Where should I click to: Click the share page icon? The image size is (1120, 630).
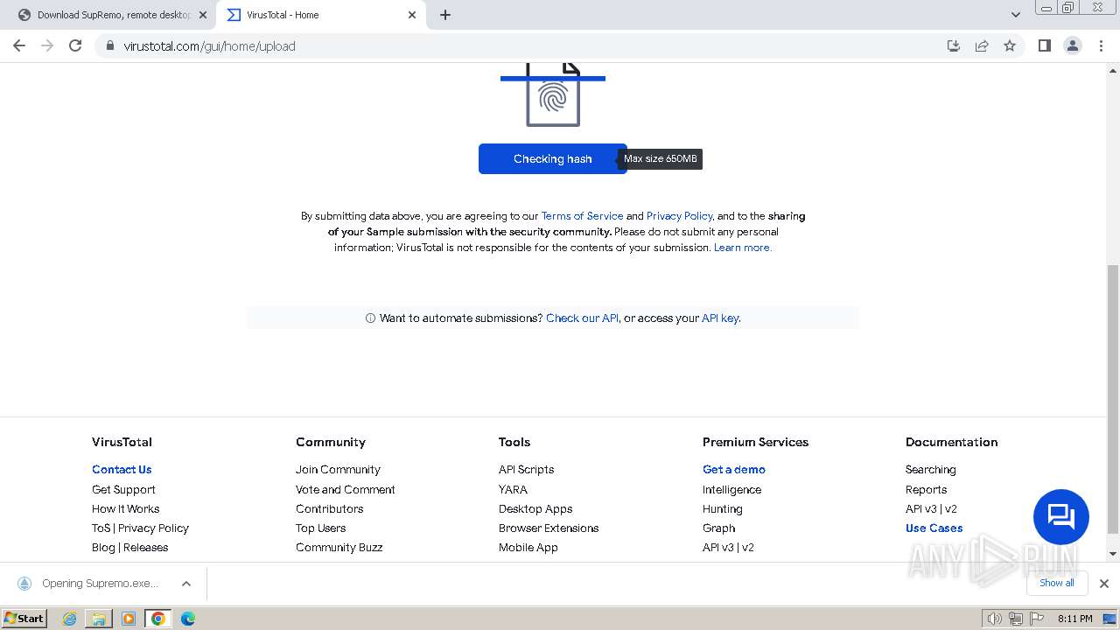click(x=982, y=45)
